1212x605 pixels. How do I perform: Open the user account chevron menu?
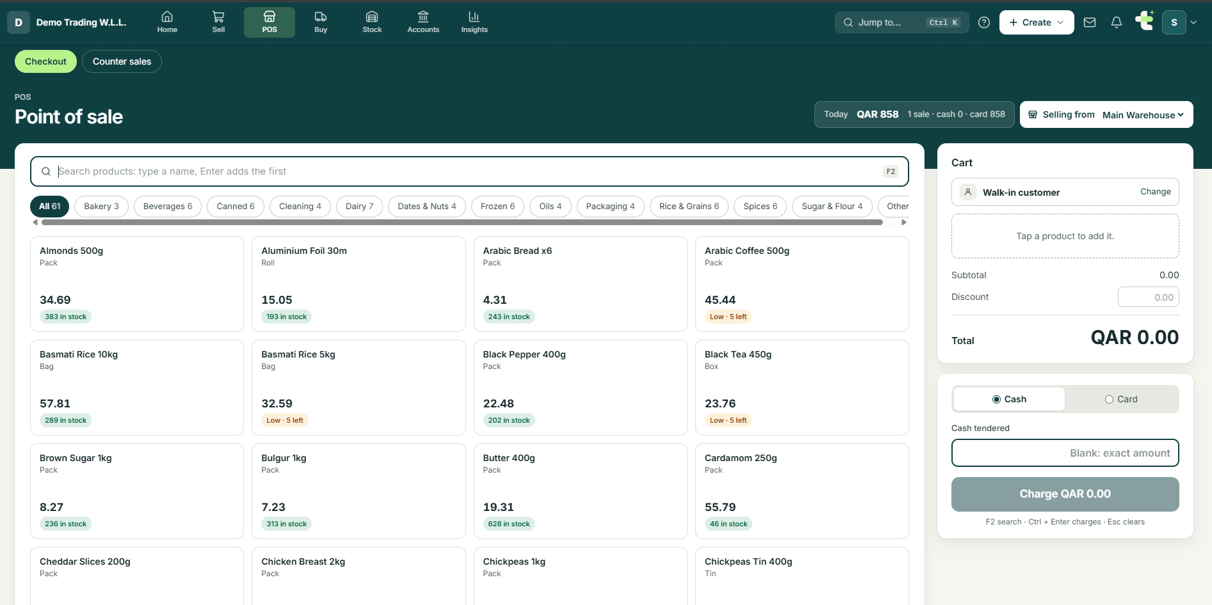1193,22
